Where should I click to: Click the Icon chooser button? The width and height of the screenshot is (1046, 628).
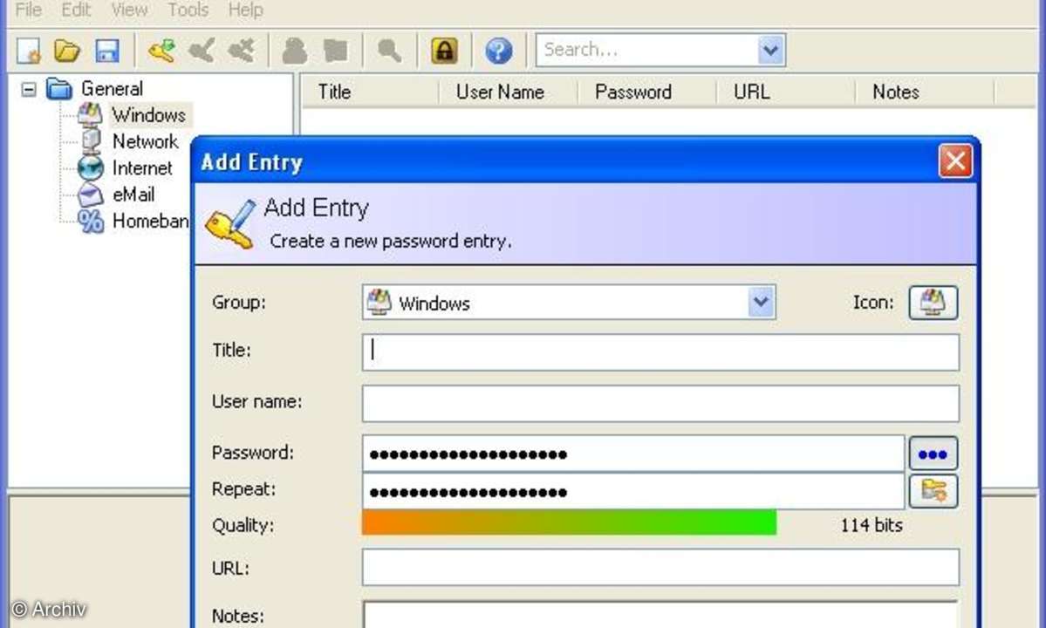click(x=933, y=303)
